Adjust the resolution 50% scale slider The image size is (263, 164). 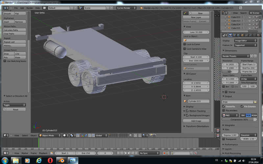[230, 72]
